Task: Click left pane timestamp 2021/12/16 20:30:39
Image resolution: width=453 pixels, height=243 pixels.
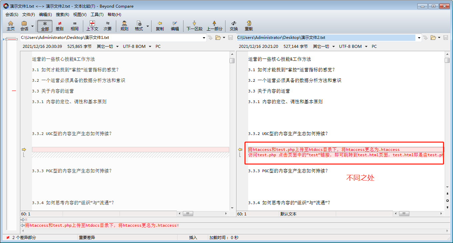Action: point(42,47)
